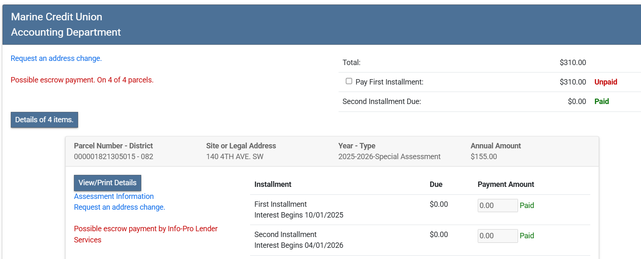Click the Payment Amount column header
641x259 pixels.
[506, 184]
